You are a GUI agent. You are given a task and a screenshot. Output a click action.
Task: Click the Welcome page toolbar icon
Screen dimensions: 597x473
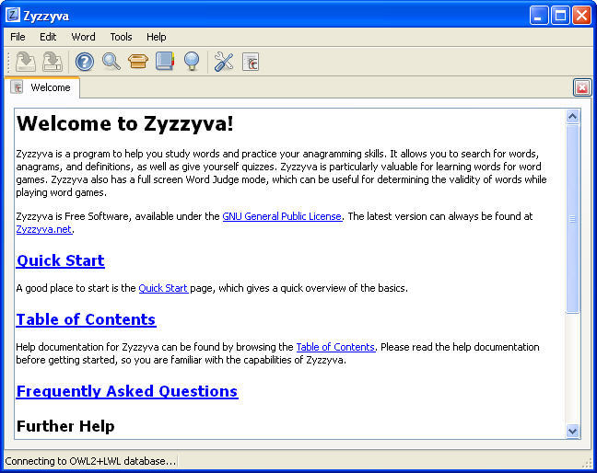tap(251, 62)
